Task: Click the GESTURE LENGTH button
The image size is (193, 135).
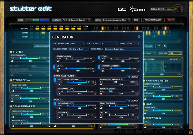Action: 42,46
